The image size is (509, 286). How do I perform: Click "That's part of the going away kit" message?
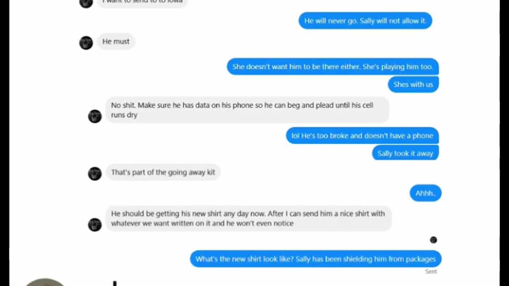click(163, 172)
